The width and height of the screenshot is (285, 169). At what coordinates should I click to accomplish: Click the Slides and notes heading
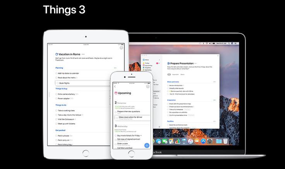tap(173, 82)
